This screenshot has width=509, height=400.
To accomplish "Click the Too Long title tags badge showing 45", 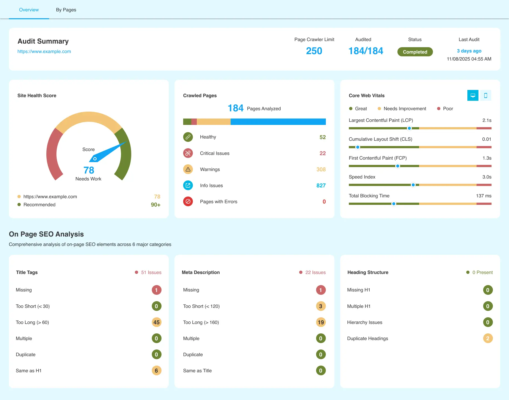I will 156,322.
